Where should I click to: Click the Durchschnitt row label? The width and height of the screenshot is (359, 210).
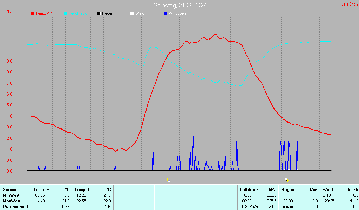click(14, 206)
